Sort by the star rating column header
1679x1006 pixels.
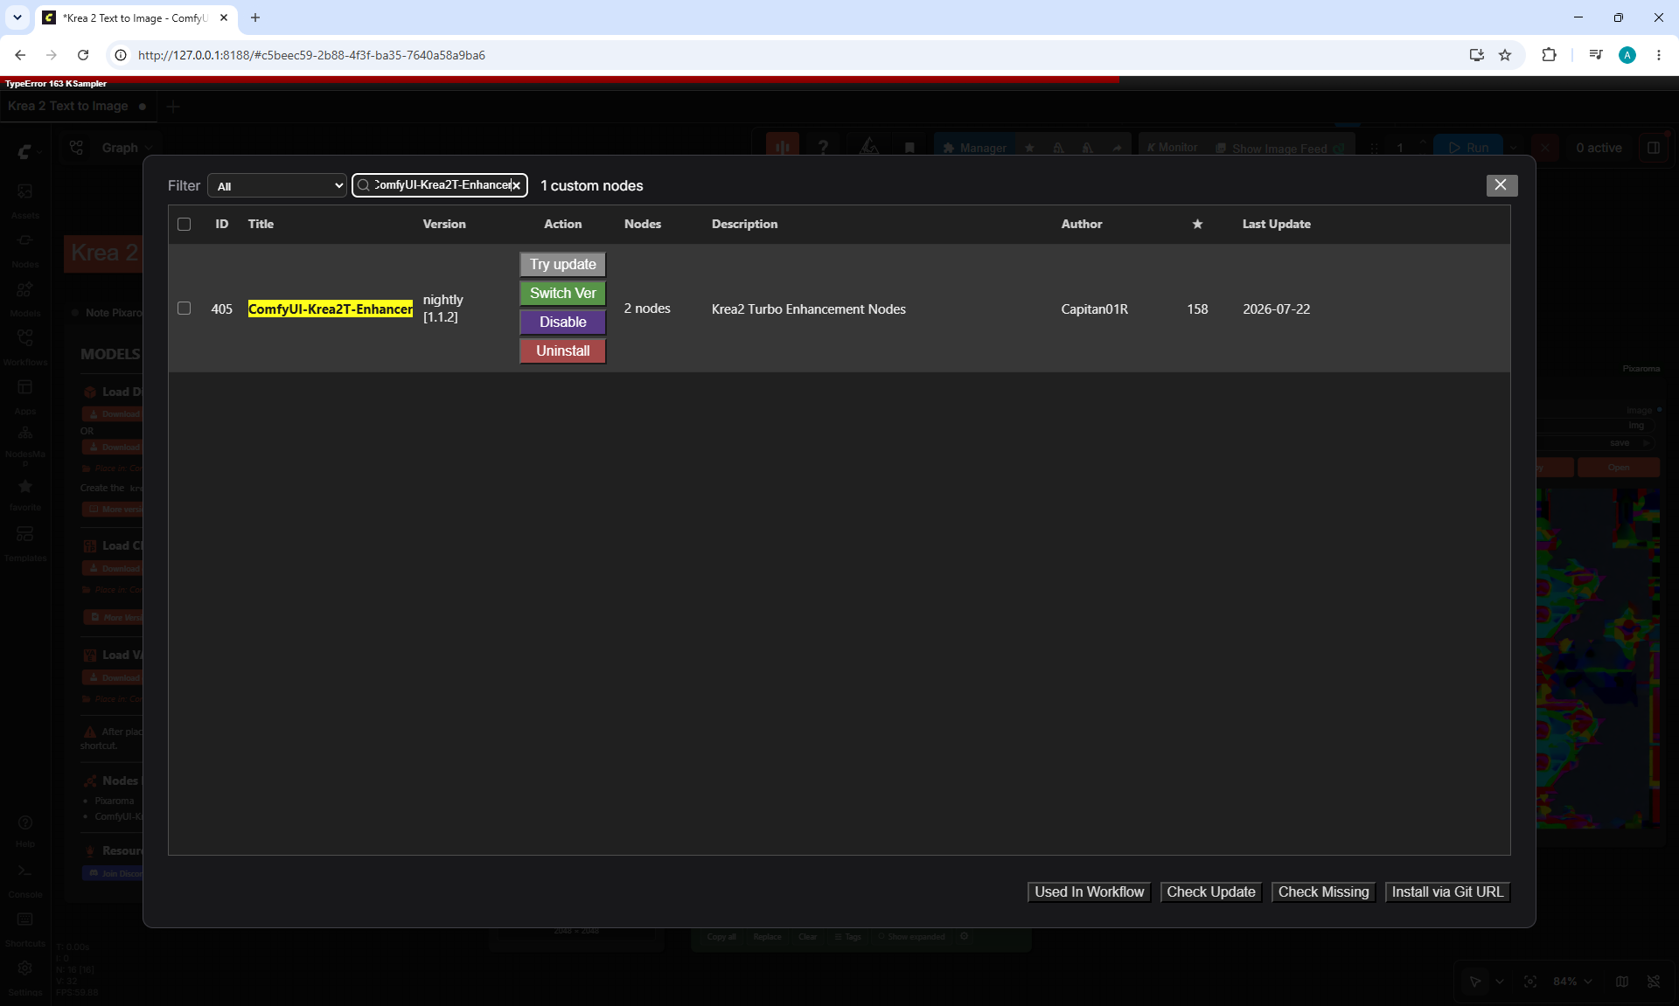click(1197, 224)
